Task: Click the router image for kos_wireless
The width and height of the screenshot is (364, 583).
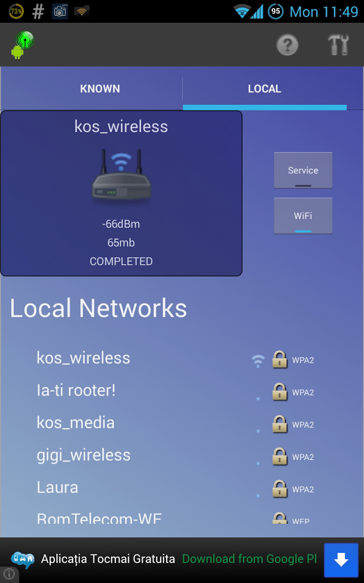Action: (121, 175)
